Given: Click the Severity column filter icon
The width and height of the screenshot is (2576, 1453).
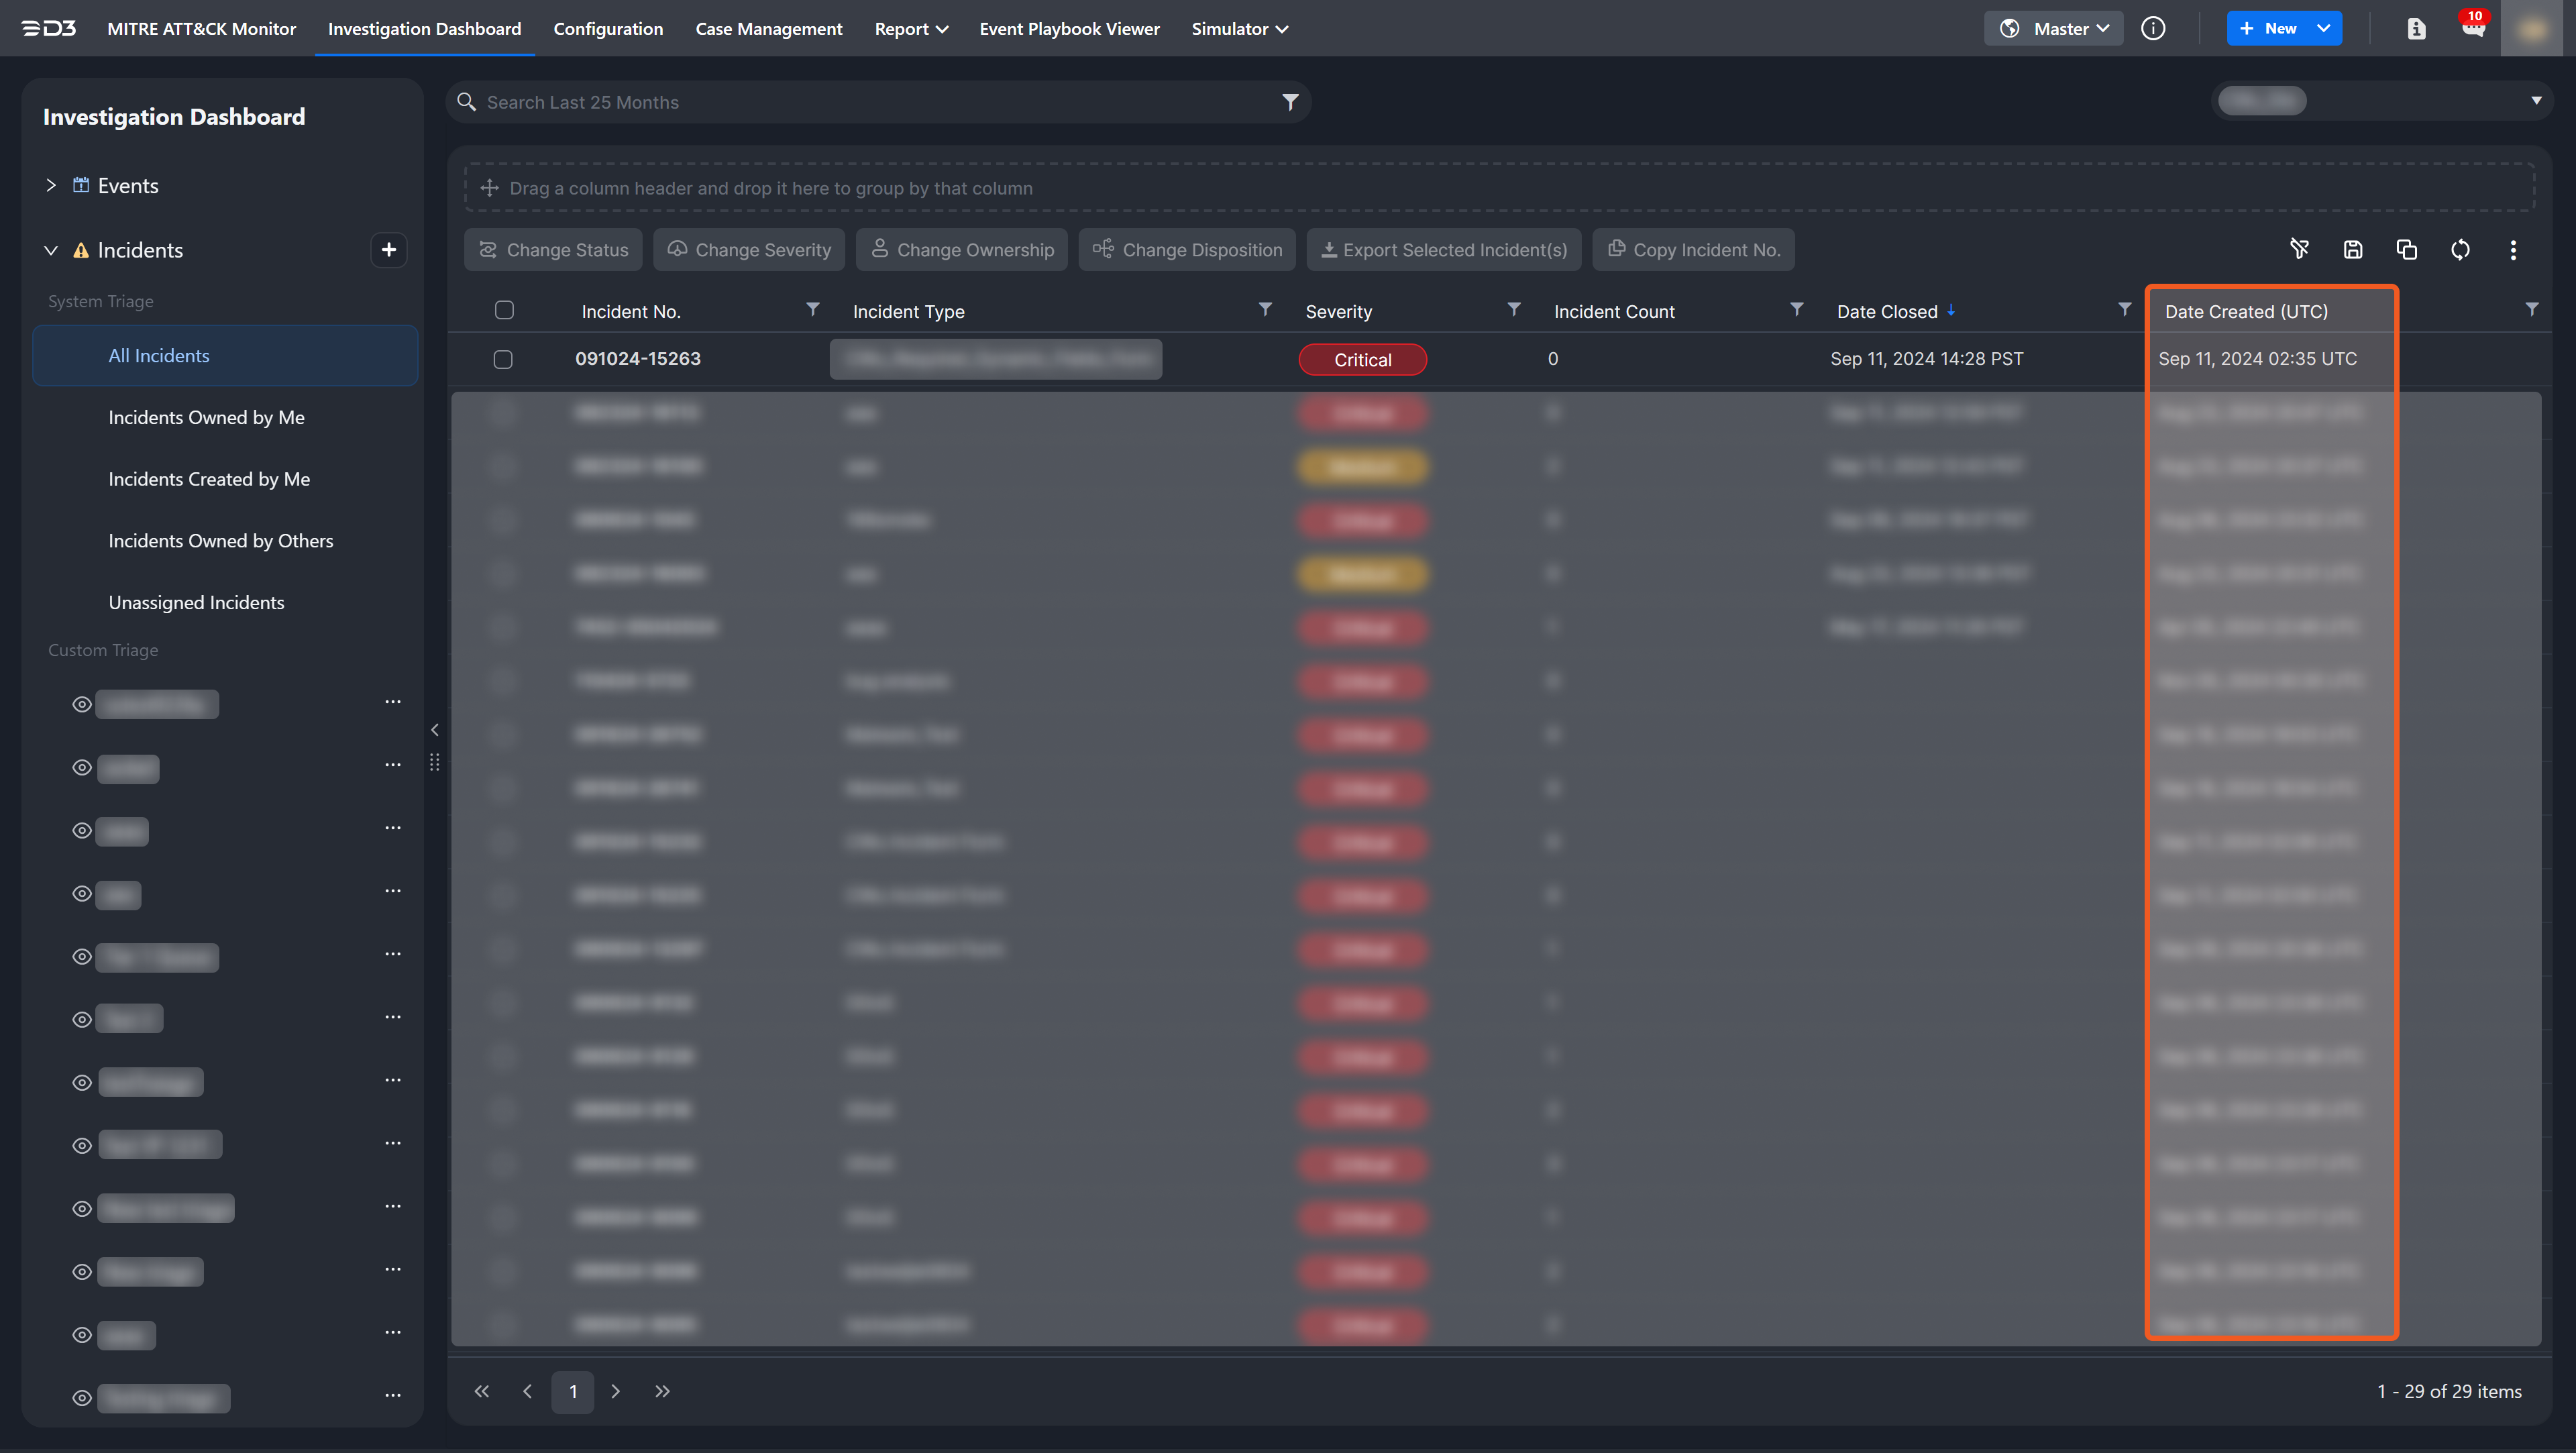Looking at the screenshot, I should tap(1513, 310).
